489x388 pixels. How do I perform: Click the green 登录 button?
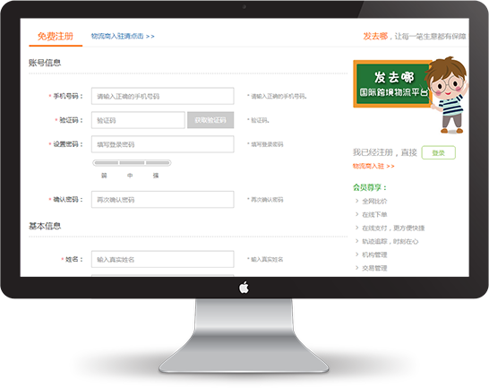click(x=439, y=152)
